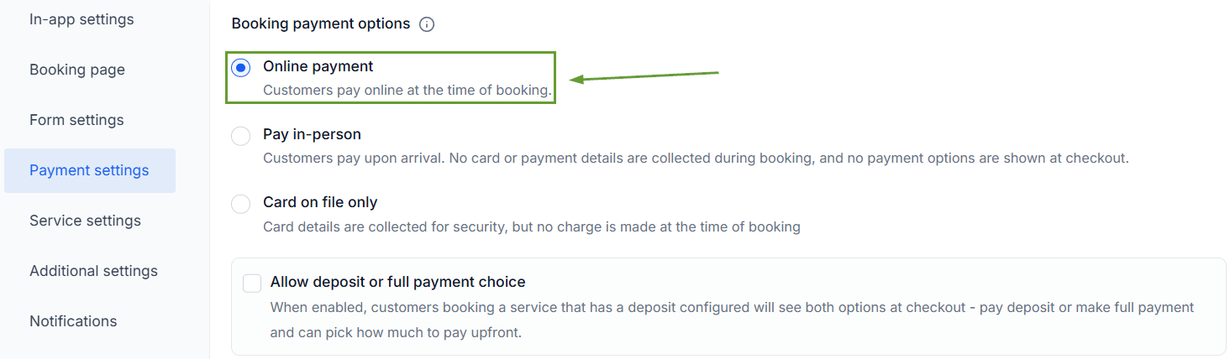Image resolution: width=1230 pixels, height=359 pixels.
Task: Navigate to Notifications settings
Action: tap(73, 321)
